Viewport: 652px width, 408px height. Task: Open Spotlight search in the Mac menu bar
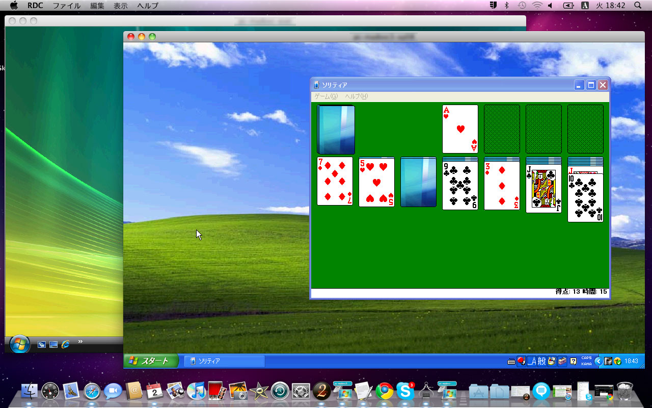[638, 6]
